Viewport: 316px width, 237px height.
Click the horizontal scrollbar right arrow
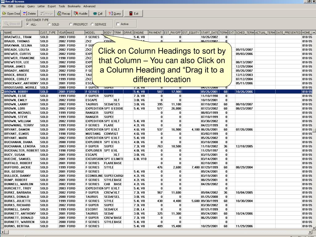click(310, 232)
